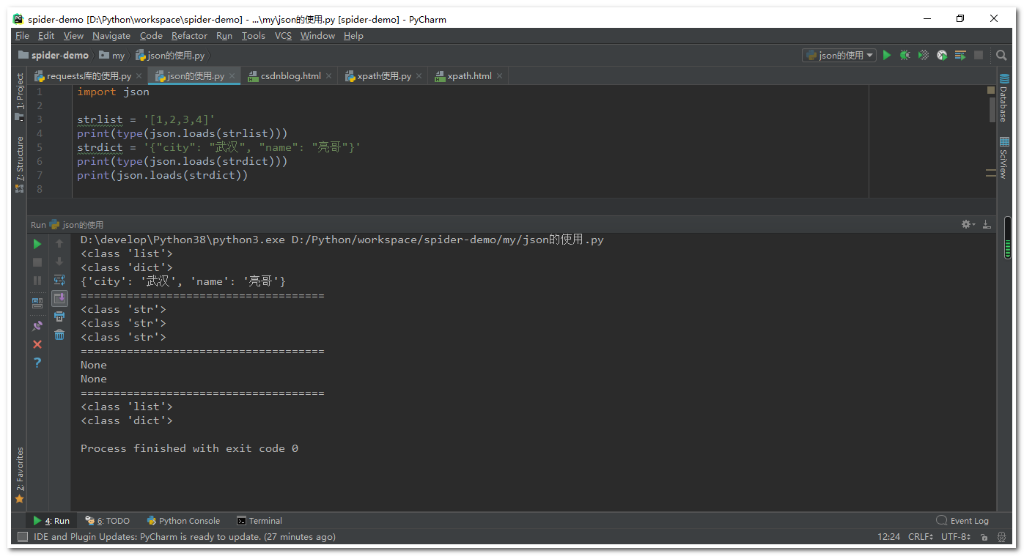1024x556 pixels.
Task: Open the Terminal tool window
Action: coord(259,521)
